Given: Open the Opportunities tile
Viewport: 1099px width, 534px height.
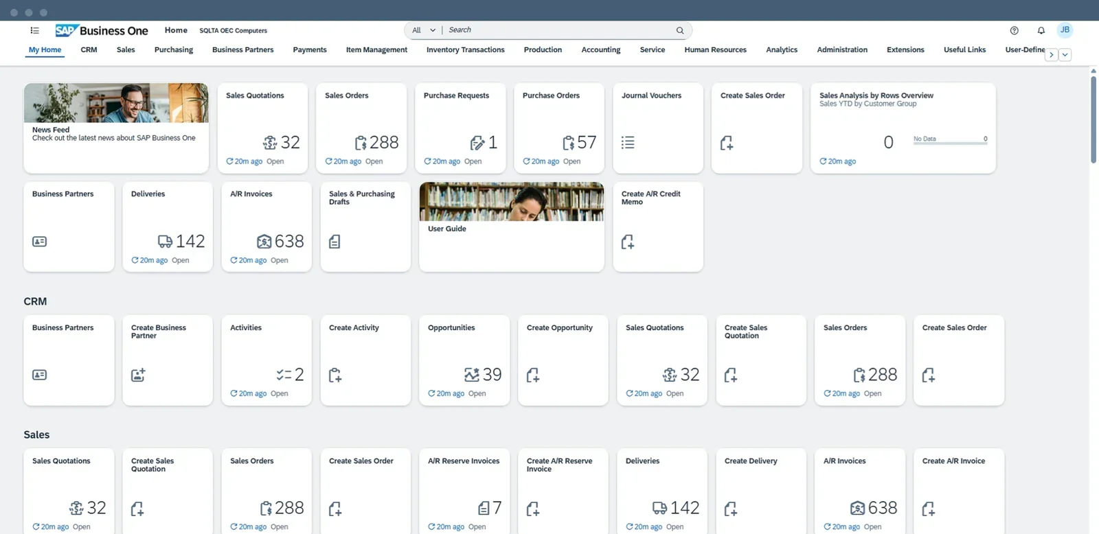Looking at the screenshot, I should [x=464, y=360].
